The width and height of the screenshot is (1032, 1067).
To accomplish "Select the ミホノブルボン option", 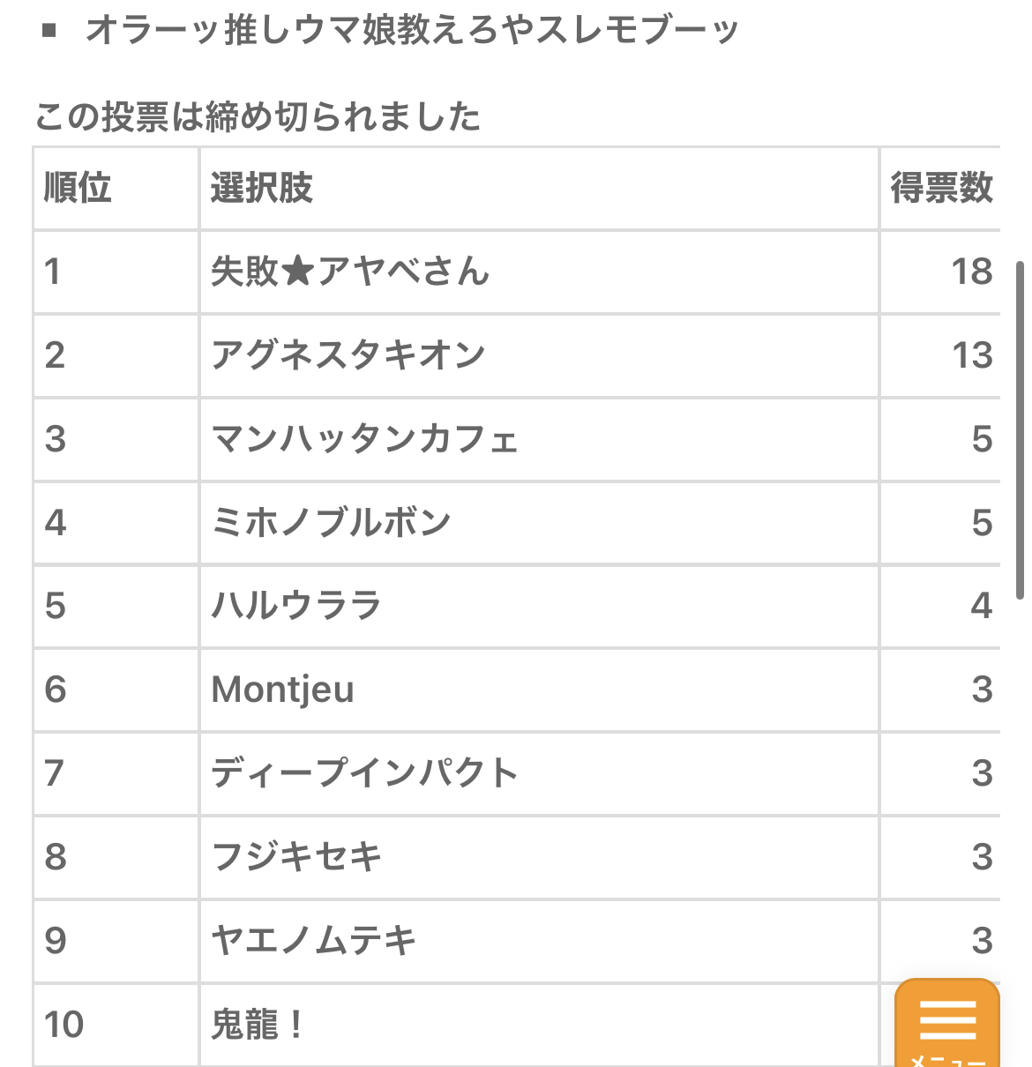I will tap(332, 523).
